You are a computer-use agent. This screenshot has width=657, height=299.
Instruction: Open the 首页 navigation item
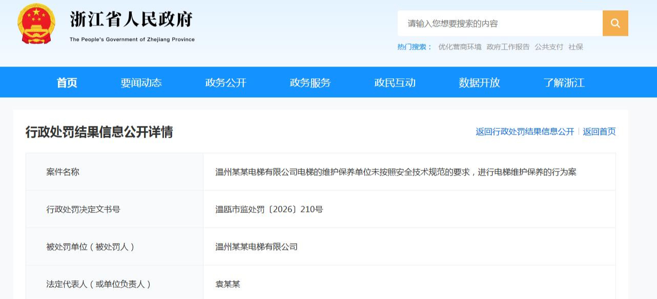pos(67,82)
